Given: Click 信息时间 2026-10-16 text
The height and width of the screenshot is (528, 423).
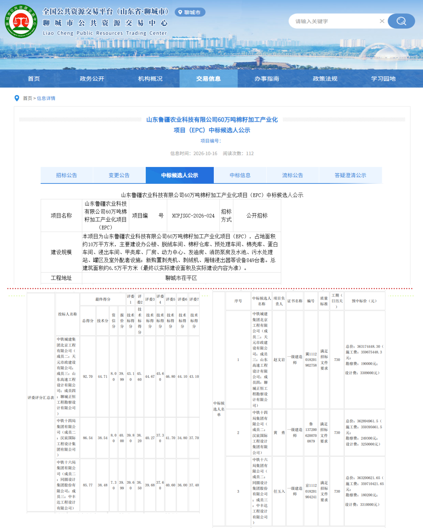Looking at the screenshot, I should (193, 153).
